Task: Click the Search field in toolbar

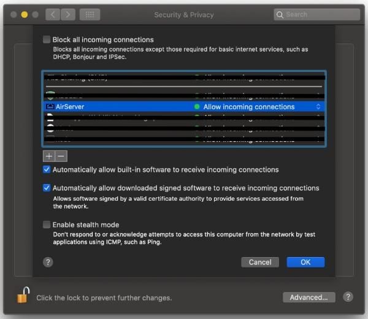Action: pyautogui.click(x=317, y=15)
